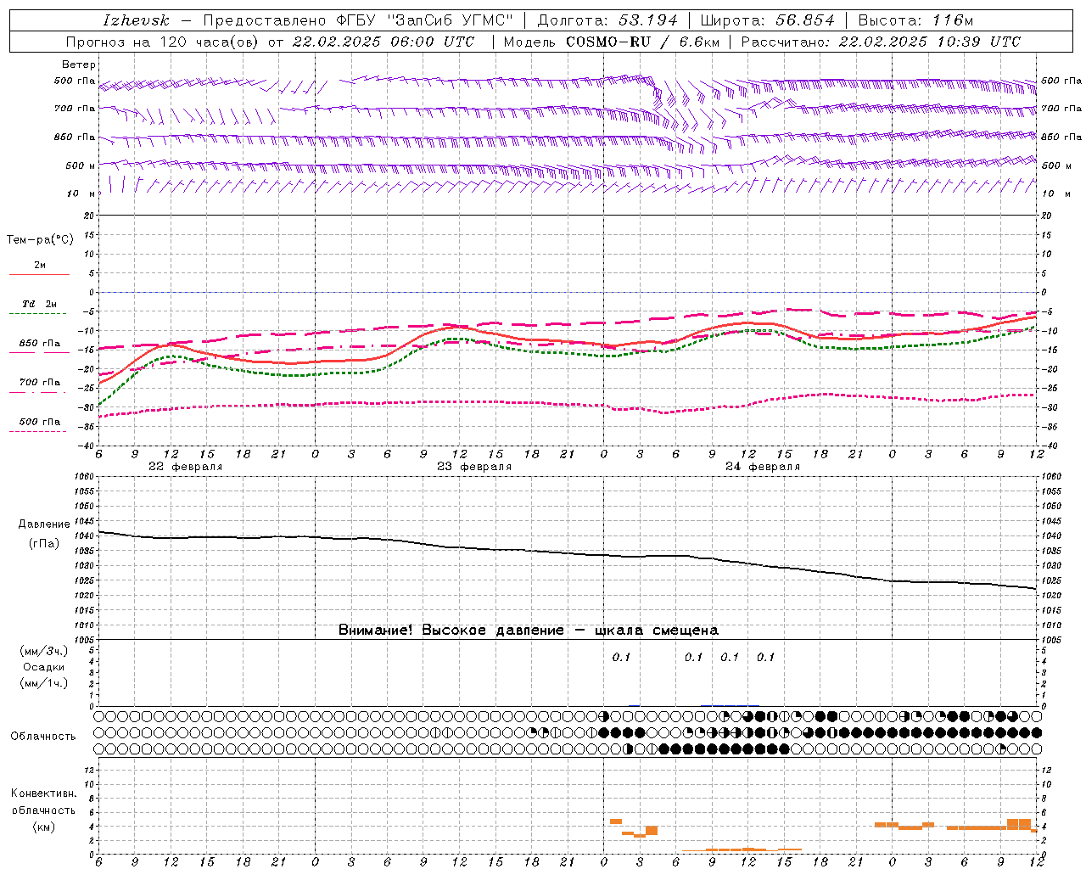Select the "Долгота: 53.194" longitude value
The width and height of the screenshot is (1086, 869).
(x=608, y=20)
